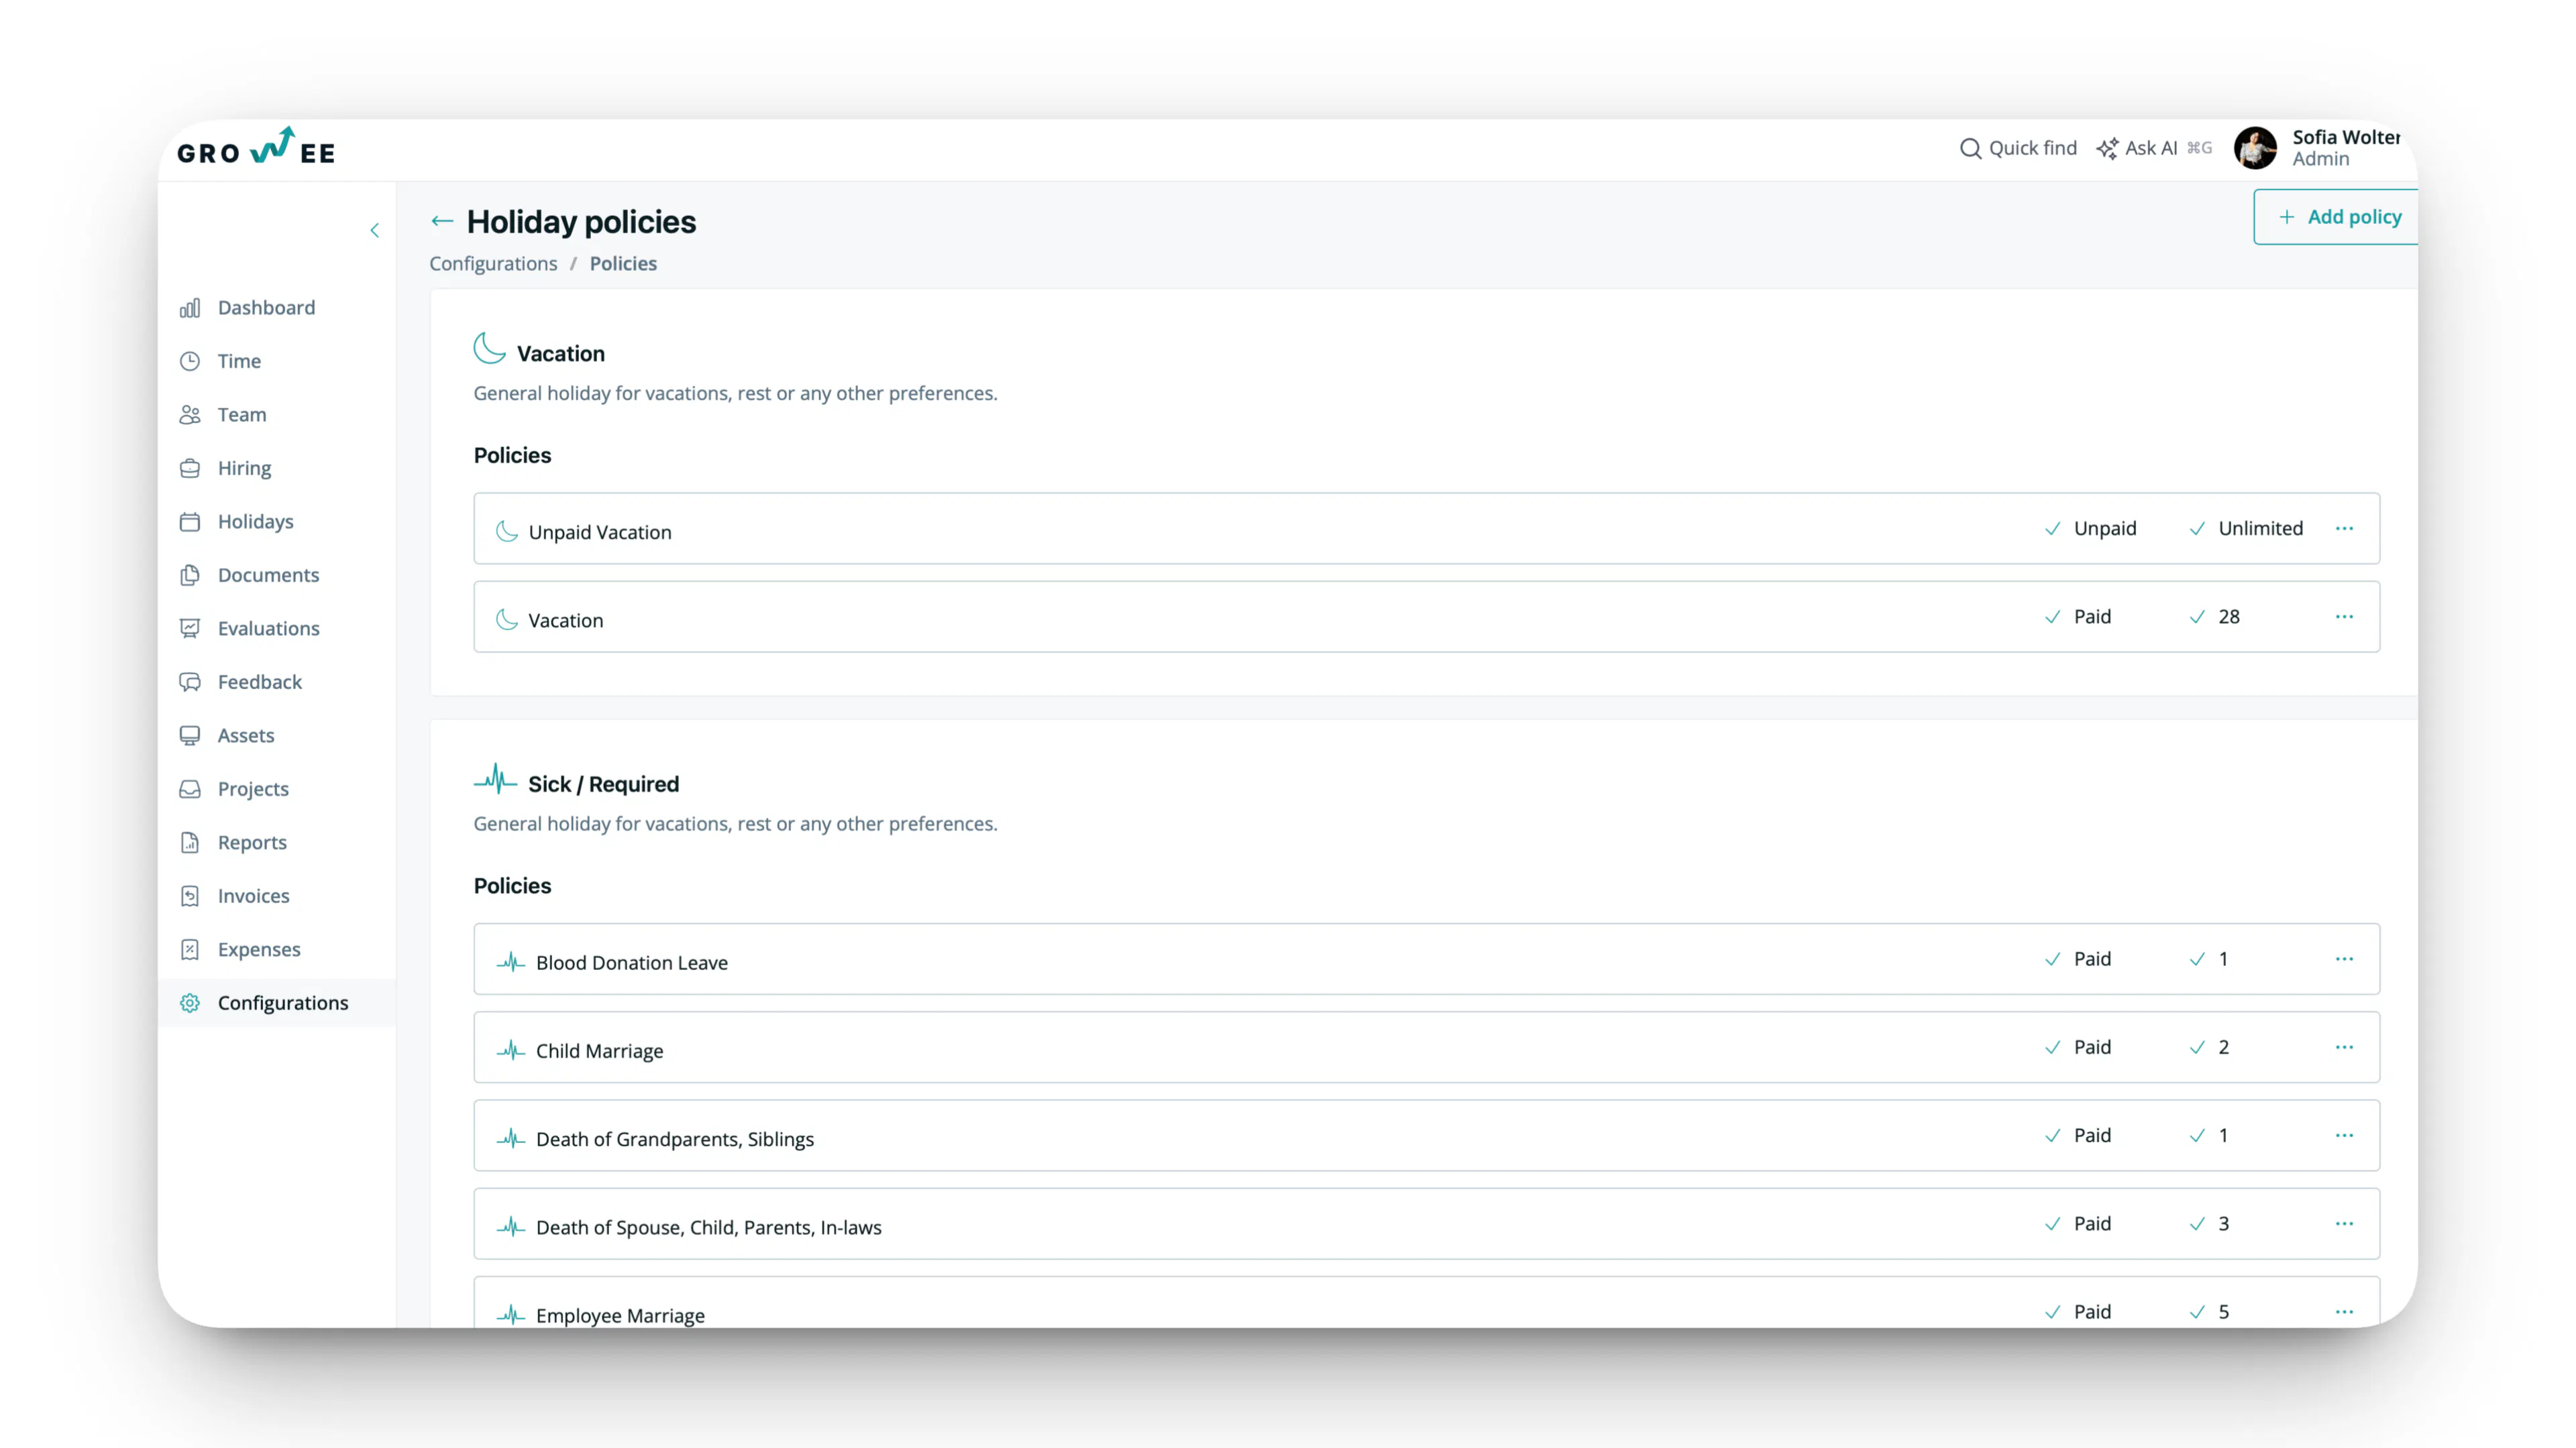Click the Ask AI sparkle icon

pos(2108,147)
